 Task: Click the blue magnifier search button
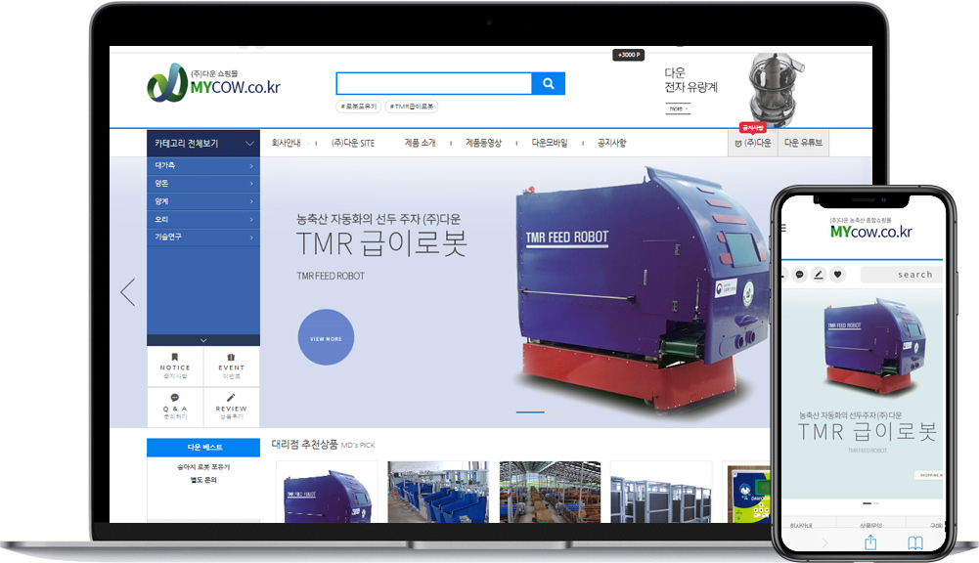[549, 84]
